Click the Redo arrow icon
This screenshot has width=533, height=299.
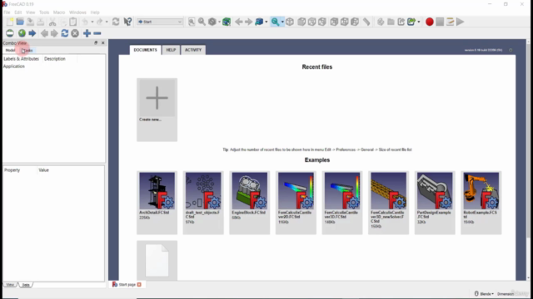[99, 22]
